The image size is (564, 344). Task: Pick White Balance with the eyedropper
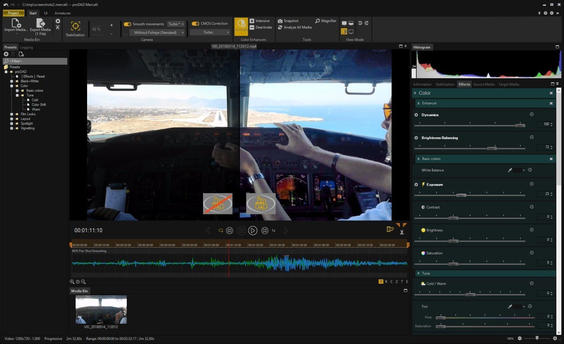(510, 170)
